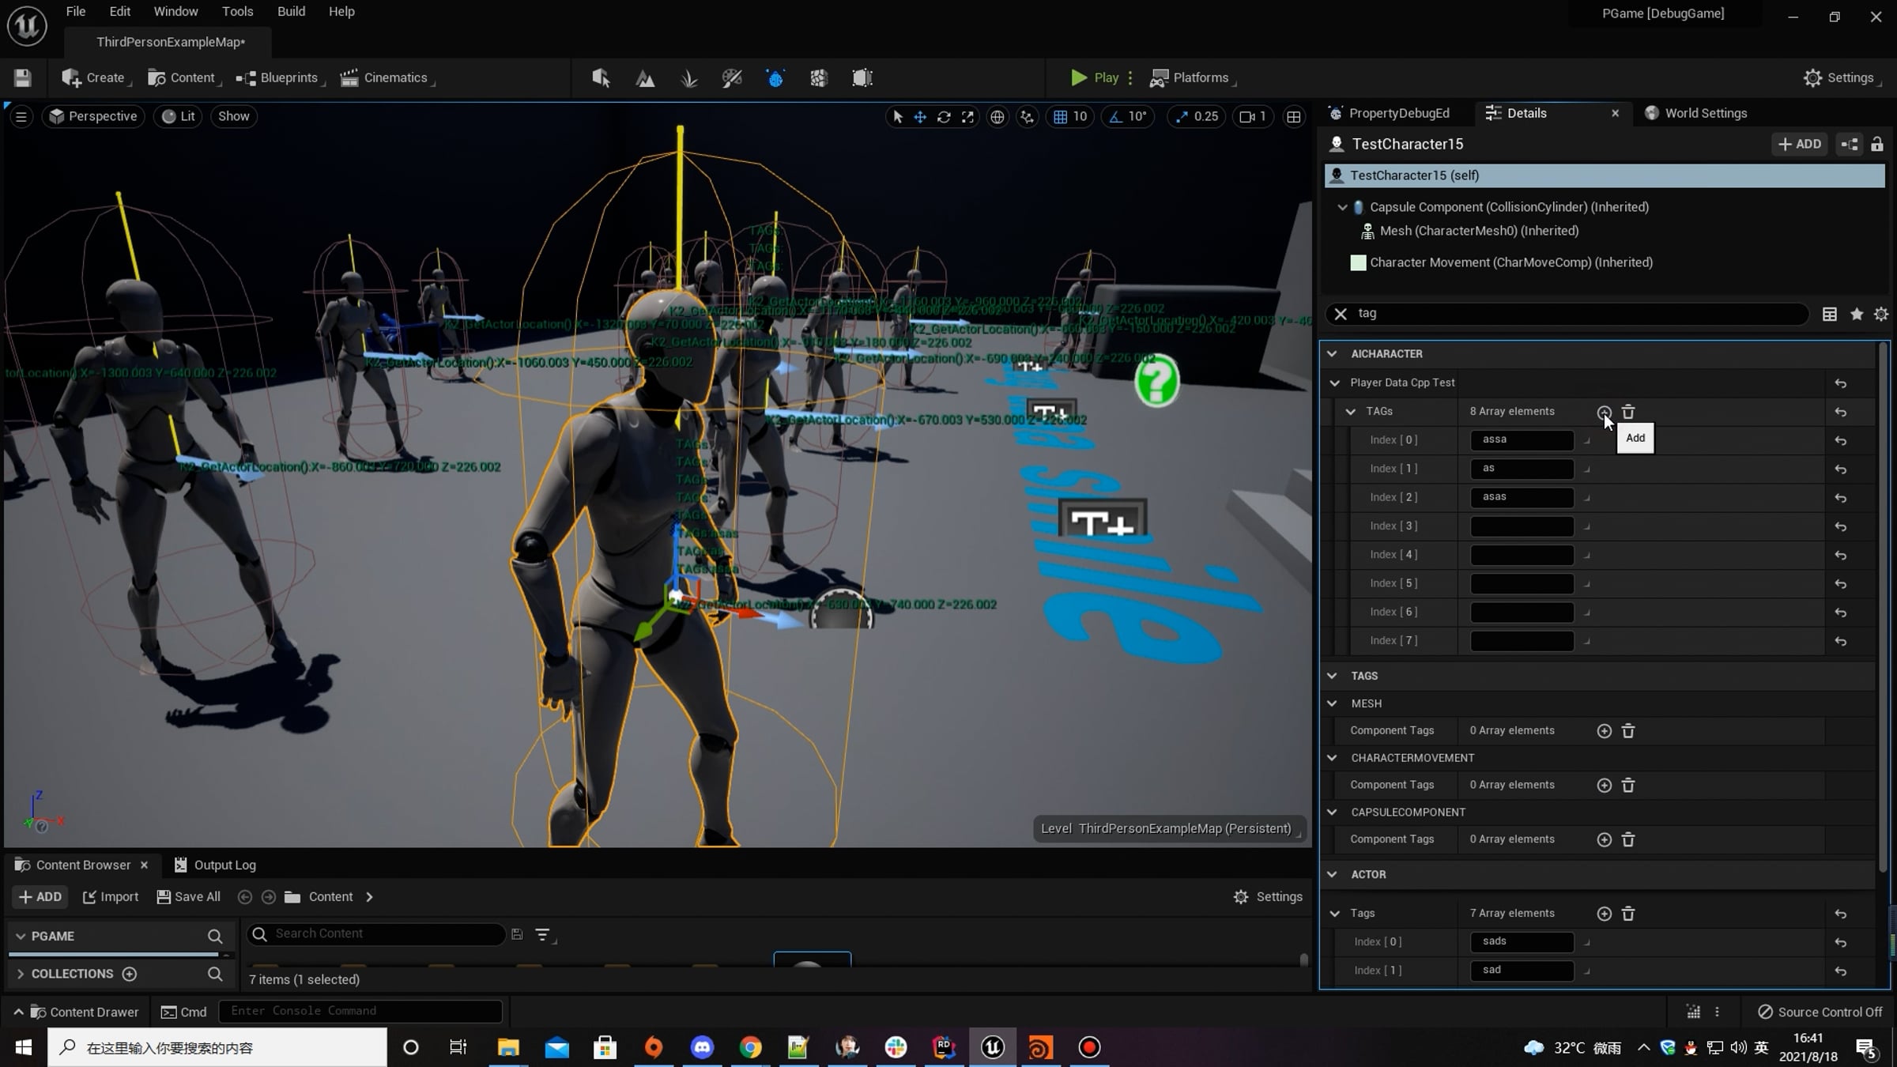Open the Details property matrix grid icon
1897x1067 pixels.
pos(1830,315)
